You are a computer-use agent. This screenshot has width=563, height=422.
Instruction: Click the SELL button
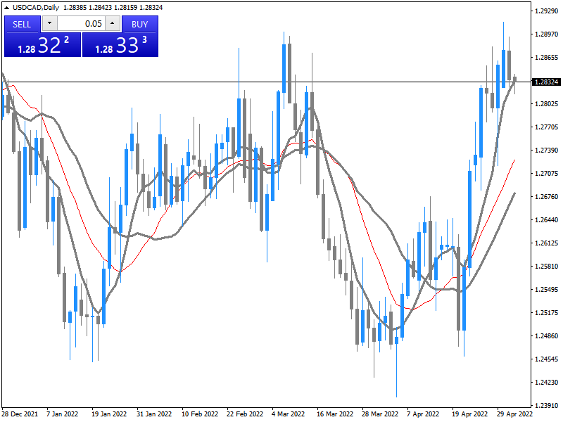(23, 24)
